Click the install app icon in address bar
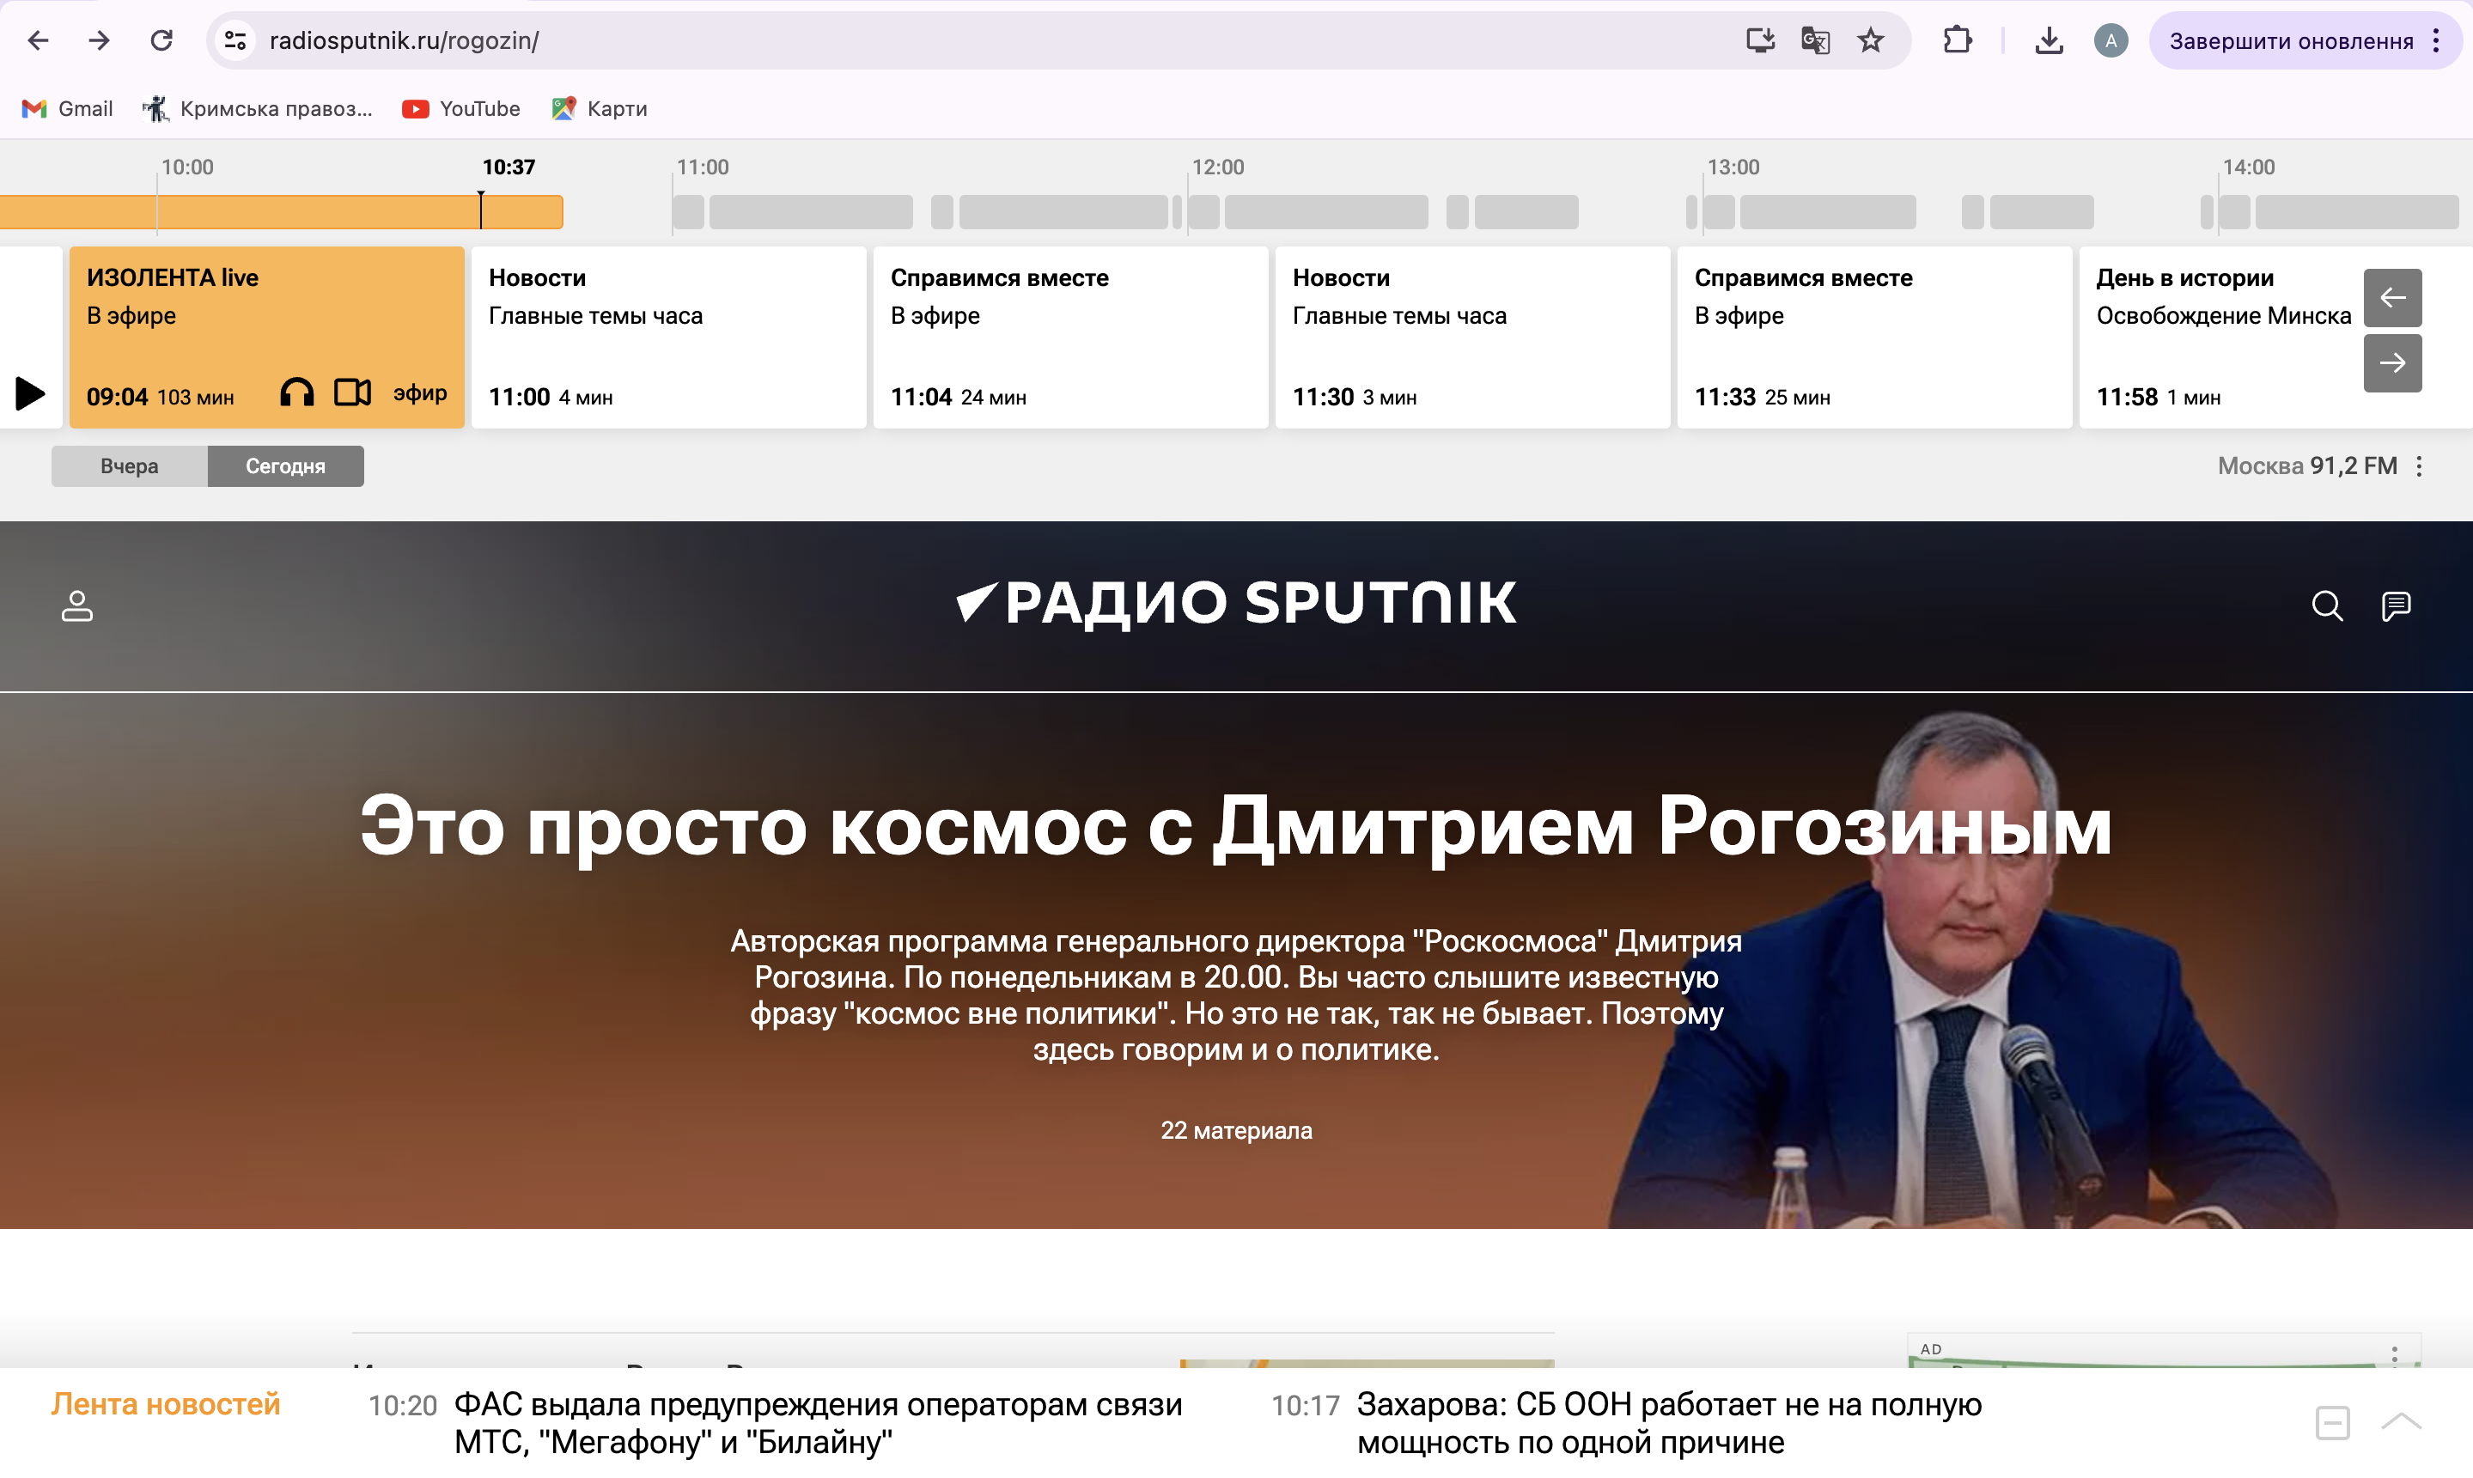 pyautogui.click(x=1760, y=41)
